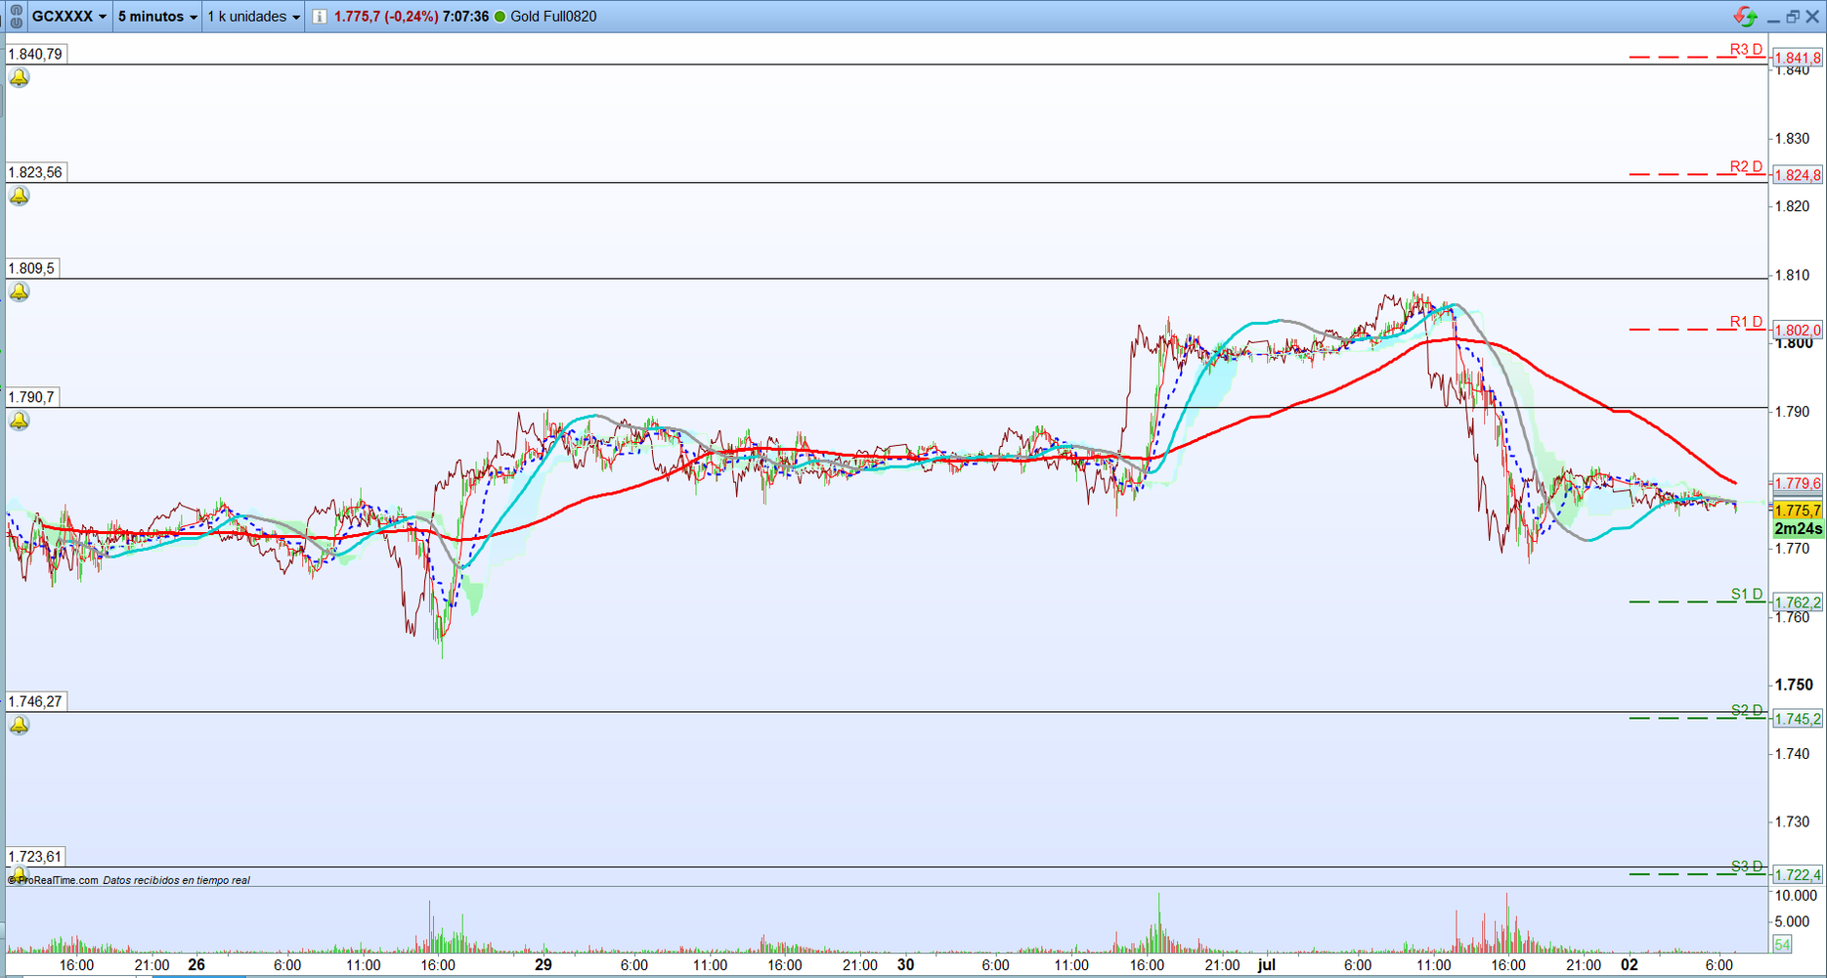The height and width of the screenshot is (978, 1827).
Task: Open the instrument info icon
Action: tap(320, 17)
